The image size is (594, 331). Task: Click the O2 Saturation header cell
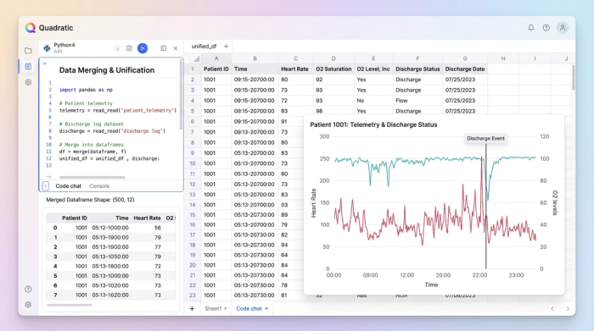[x=333, y=69]
